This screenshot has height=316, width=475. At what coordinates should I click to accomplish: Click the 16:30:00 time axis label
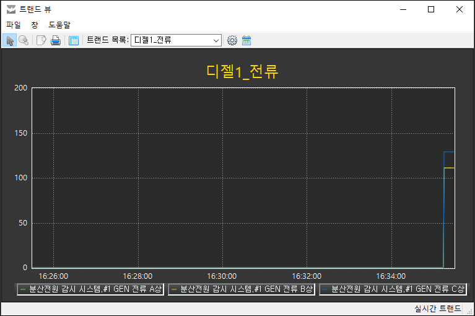[x=222, y=276]
